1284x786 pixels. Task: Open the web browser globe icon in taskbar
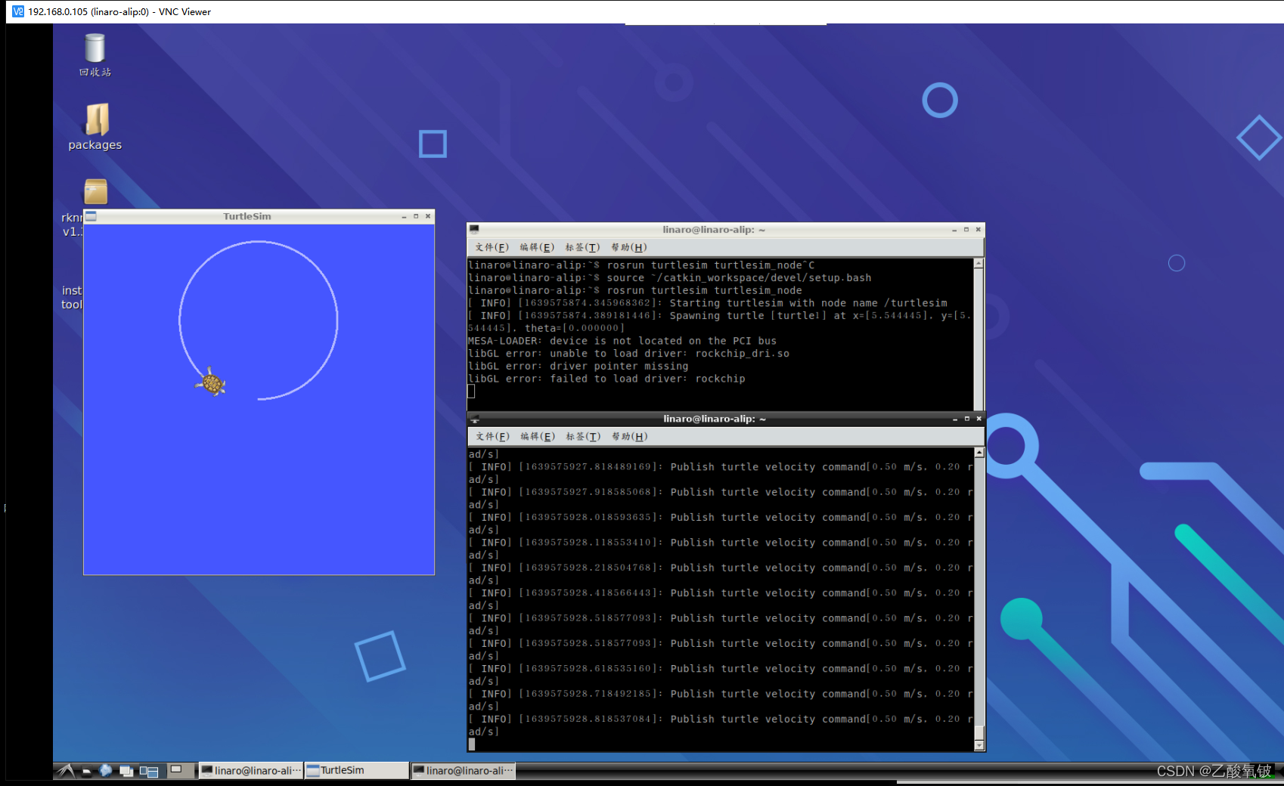(106, 770)
